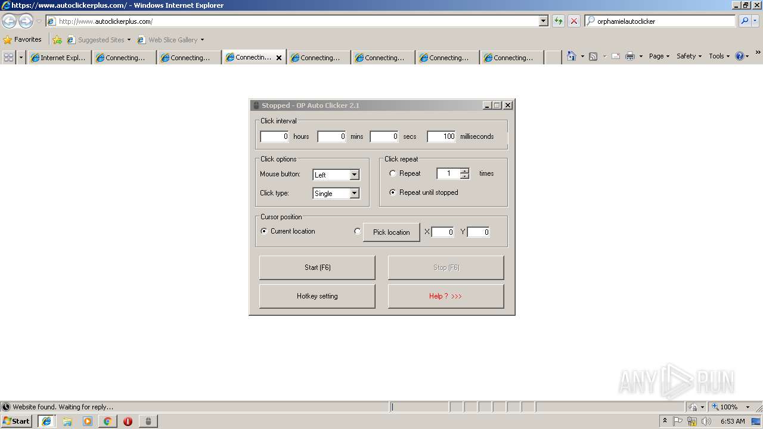Click the hours input field
The height and width of the screenshot is (429, 763).
pos(275,136)
